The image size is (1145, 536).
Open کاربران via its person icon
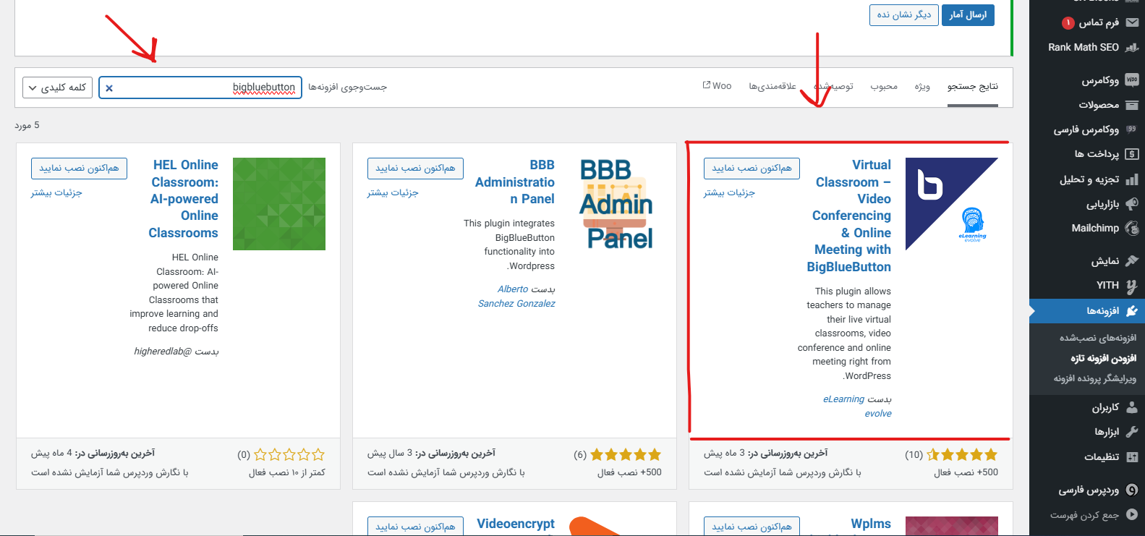tap(1132, 407)
